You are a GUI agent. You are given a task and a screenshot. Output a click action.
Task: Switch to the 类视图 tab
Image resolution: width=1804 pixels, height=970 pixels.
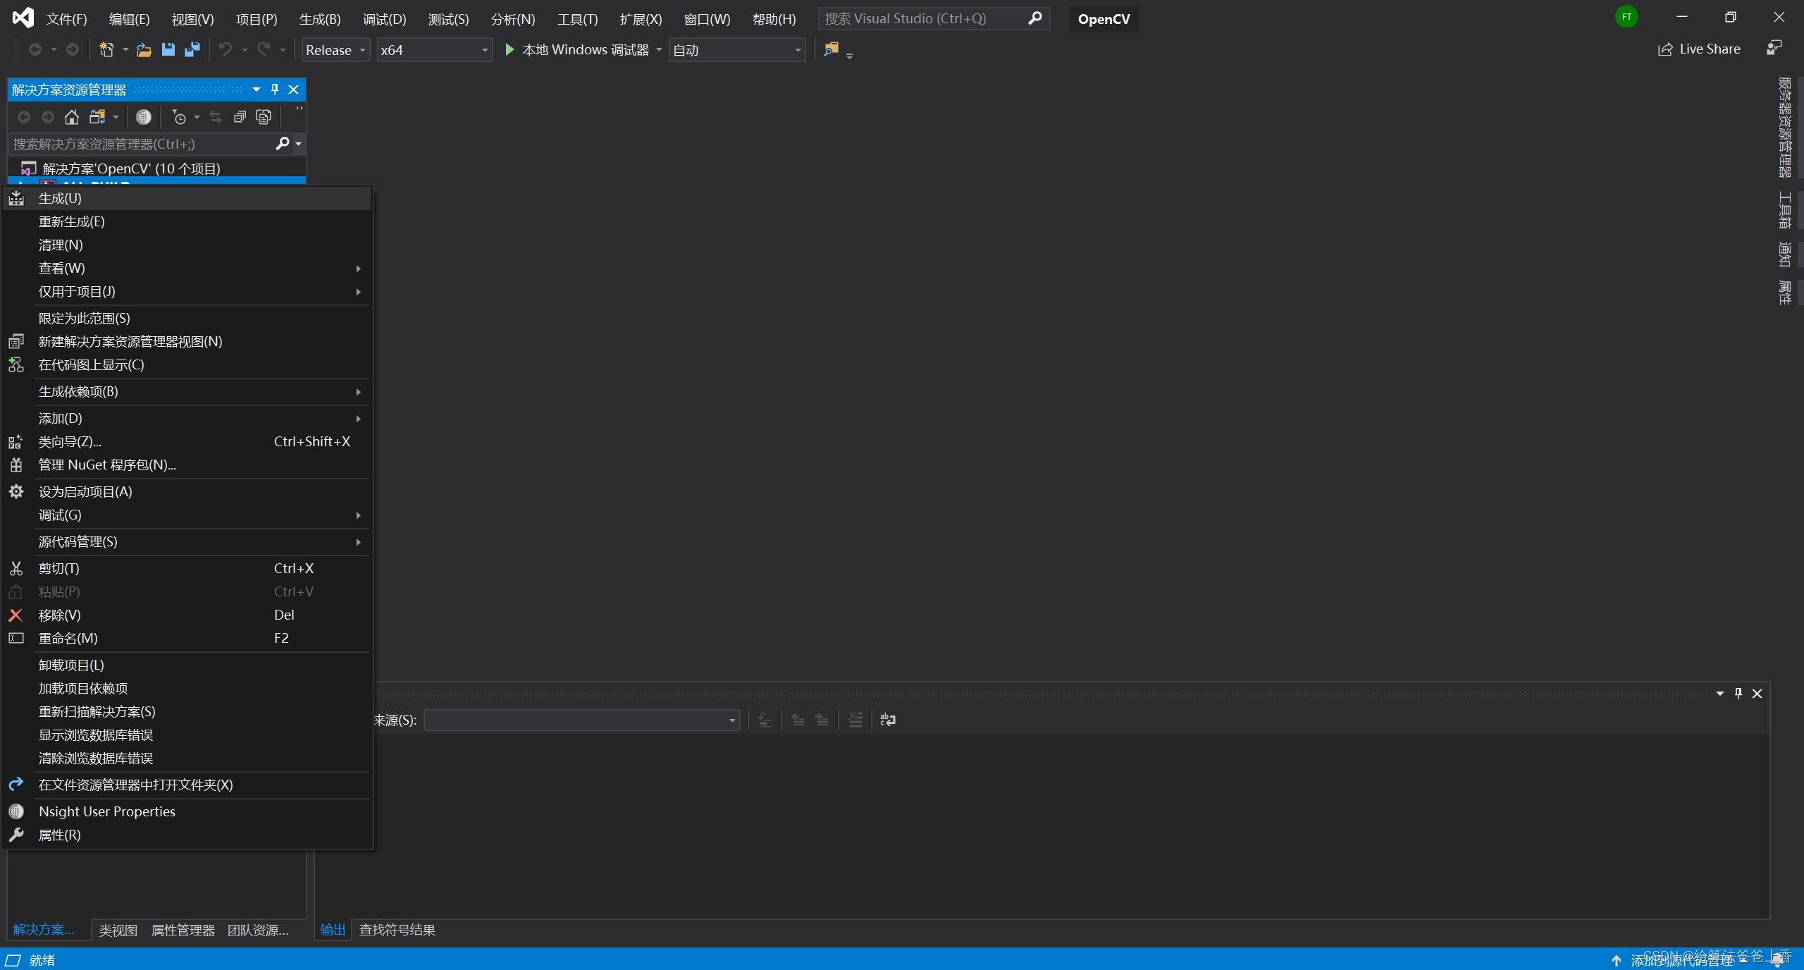[x=118, y=930]
